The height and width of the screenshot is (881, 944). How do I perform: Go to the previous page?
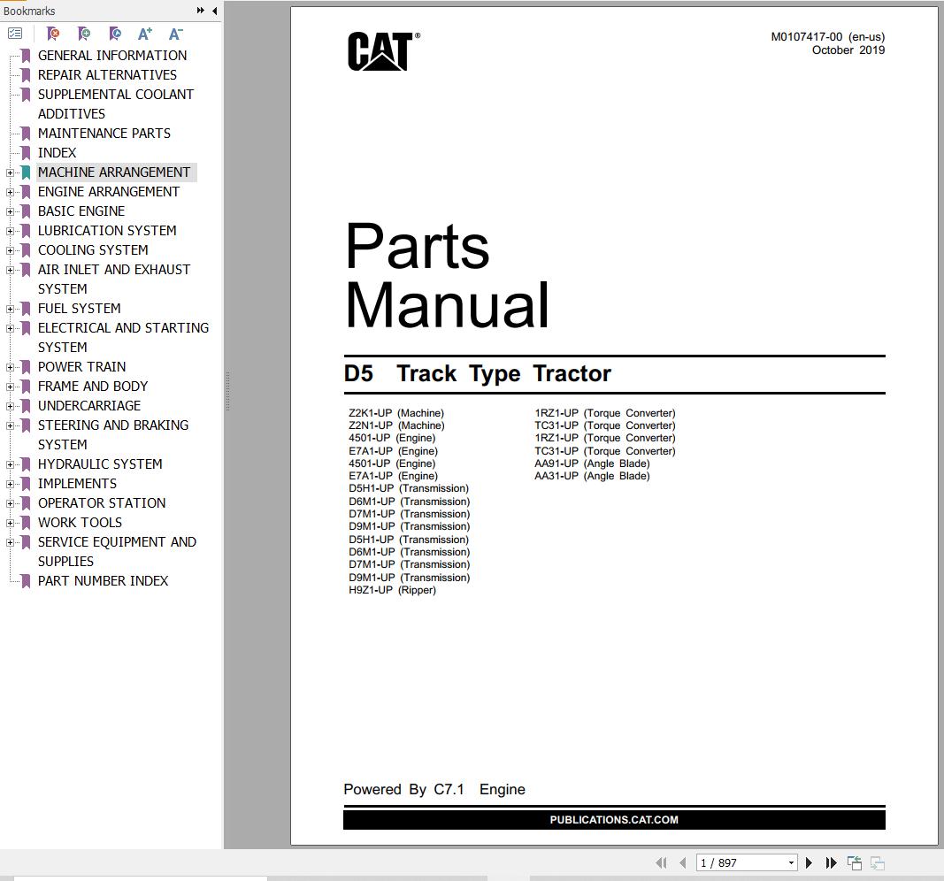[683, 863]
